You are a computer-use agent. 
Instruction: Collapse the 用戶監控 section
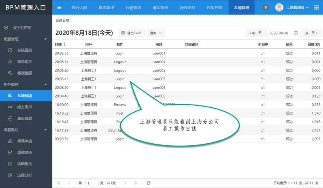45,84
